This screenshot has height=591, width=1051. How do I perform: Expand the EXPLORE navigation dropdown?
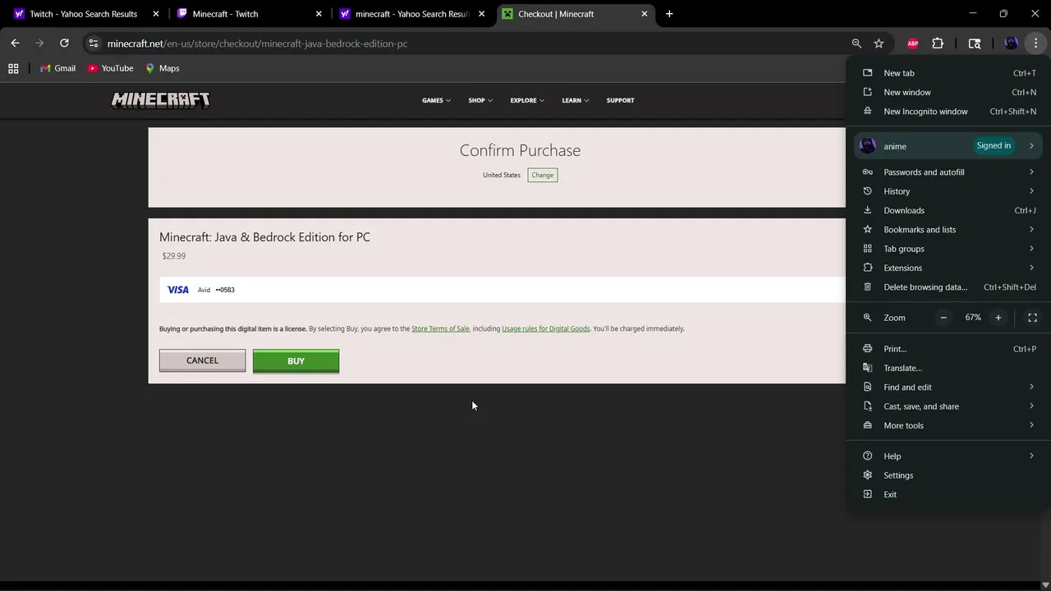pos(527,100)
